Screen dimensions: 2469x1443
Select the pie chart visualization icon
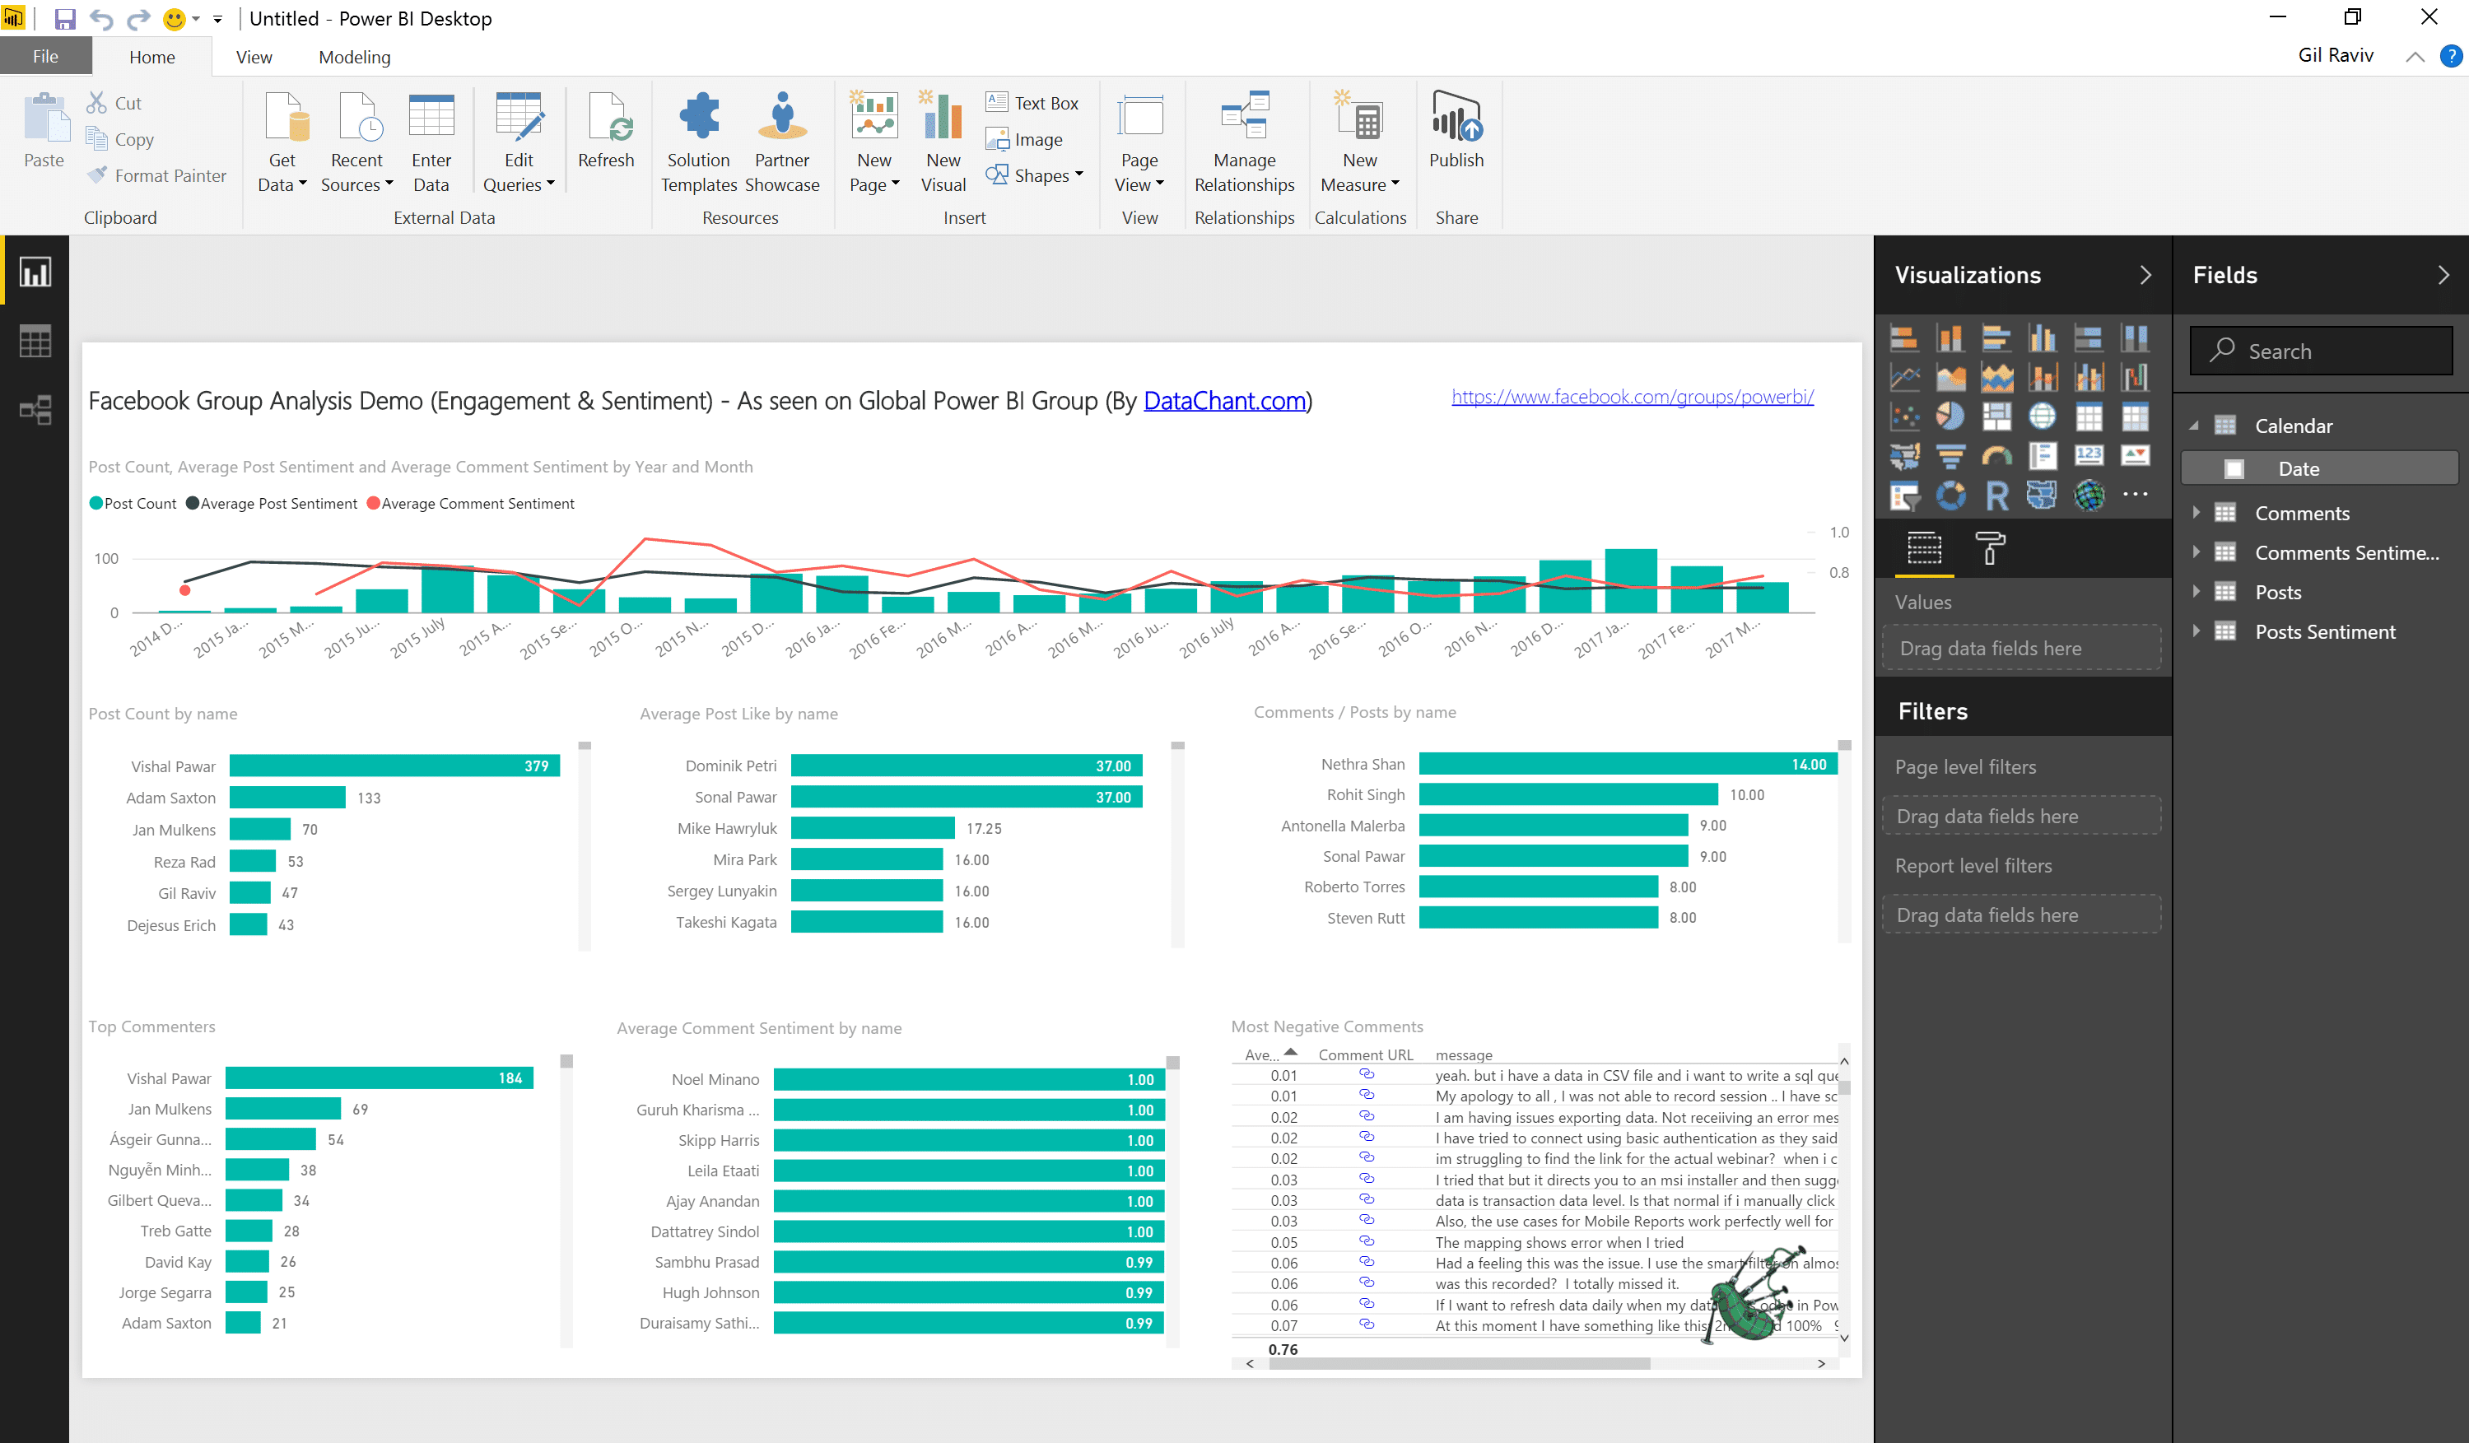click(x=1950, y=417)
